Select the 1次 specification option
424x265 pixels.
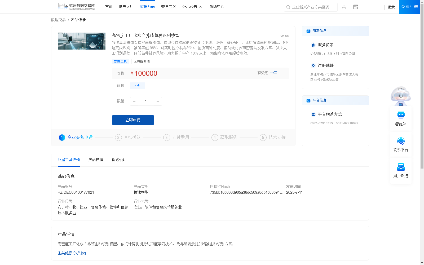(x=138, y=86)
